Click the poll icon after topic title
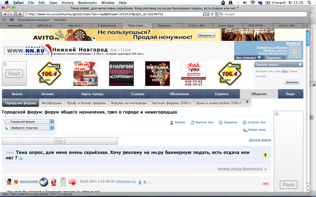 point(21,158)
